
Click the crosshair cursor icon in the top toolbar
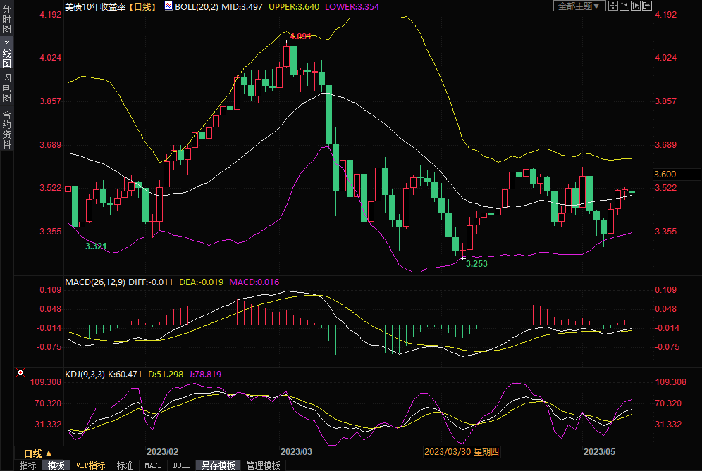612,6
